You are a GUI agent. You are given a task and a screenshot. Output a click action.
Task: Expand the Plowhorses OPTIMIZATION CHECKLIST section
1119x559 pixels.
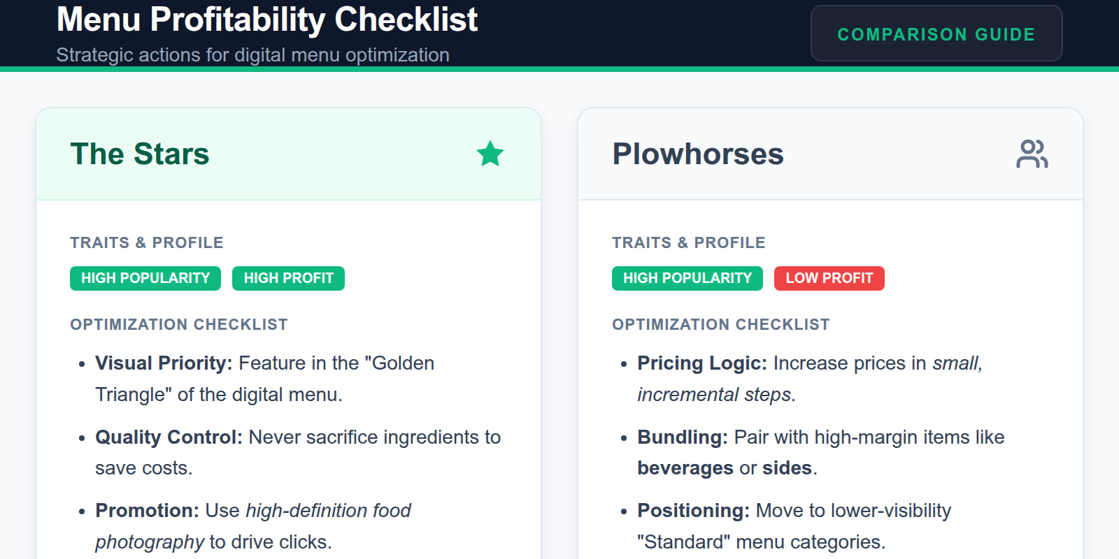720,324
